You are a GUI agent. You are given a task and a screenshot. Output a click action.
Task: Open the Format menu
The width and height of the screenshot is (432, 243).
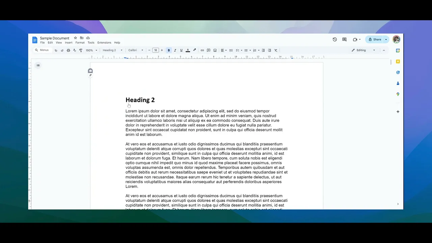[x=80, y=43]
